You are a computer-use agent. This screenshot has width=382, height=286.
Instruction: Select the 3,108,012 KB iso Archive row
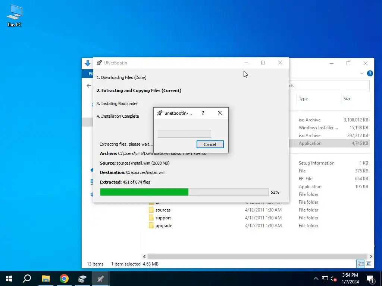329,120
